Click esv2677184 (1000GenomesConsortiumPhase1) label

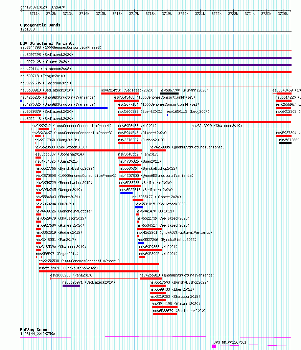(x=159, y=105)
